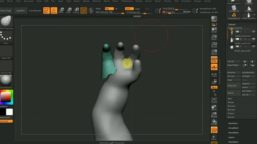Expand the FiberMesh sub-palette

click(233, 142)
